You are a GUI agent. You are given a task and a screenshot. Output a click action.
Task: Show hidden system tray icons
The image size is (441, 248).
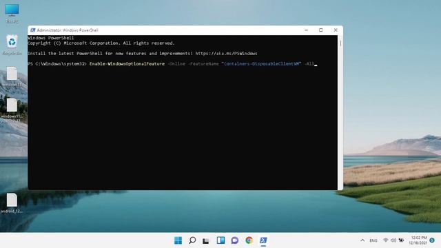click(x=362, y=240)
